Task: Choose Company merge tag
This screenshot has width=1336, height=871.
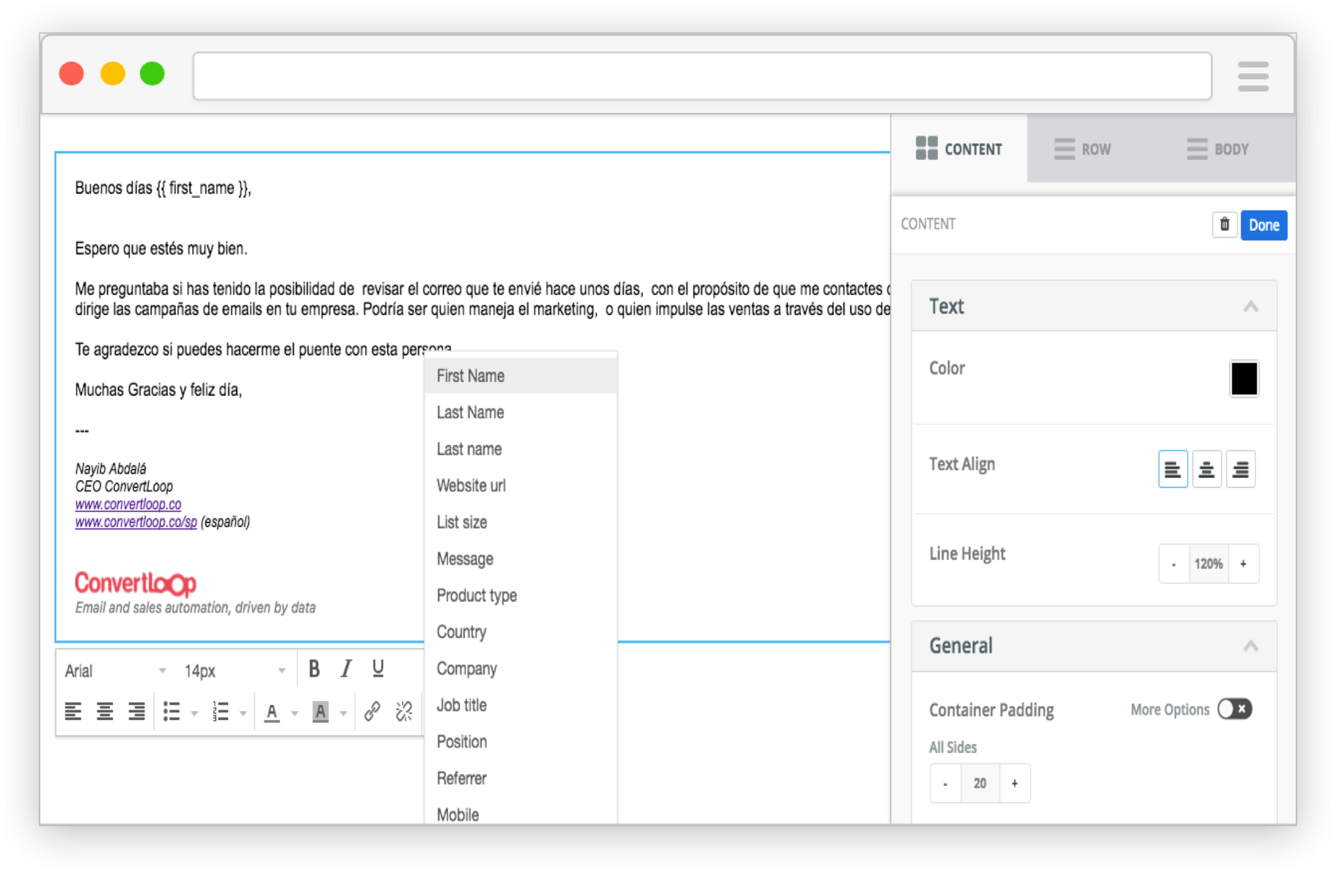Action: [521, 669]
